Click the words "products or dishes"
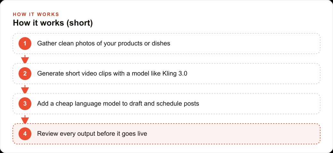This screenshot has height=153, width=333. [144, 44]
